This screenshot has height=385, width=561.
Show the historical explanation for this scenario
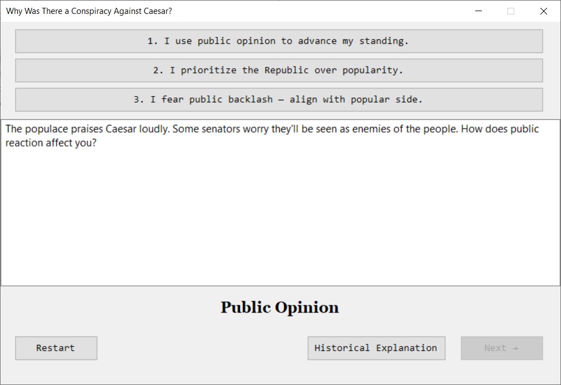coord(376,348)
